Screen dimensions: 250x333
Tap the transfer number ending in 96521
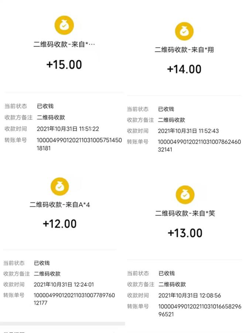click(x=199, y=310)
